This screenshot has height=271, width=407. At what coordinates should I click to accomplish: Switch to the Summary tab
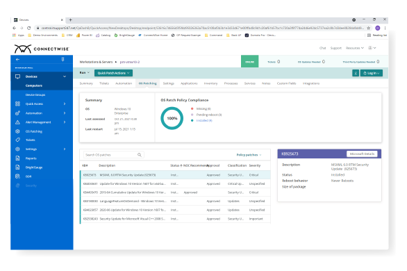tap(86, 83)
